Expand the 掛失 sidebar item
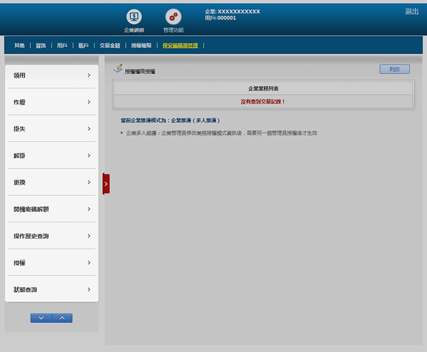 51,129
